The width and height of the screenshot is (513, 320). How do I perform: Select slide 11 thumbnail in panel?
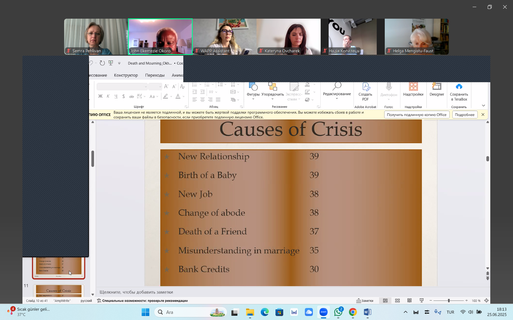[x=59, y=291]
